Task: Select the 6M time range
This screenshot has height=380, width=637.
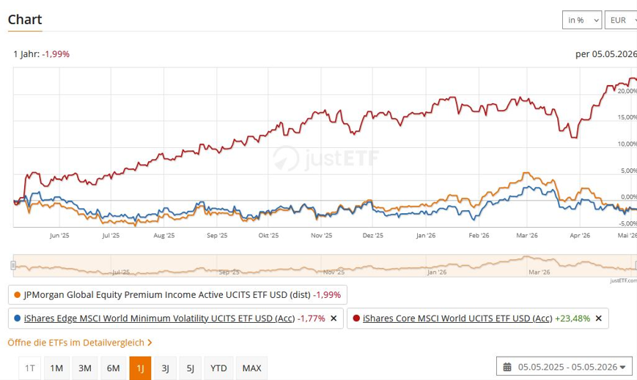Action: (114, 368)
